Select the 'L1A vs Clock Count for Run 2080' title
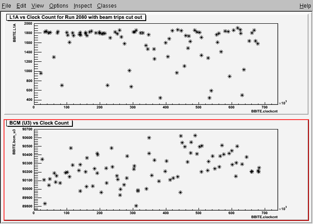This screenshot has width=313, height=224. 76,17
